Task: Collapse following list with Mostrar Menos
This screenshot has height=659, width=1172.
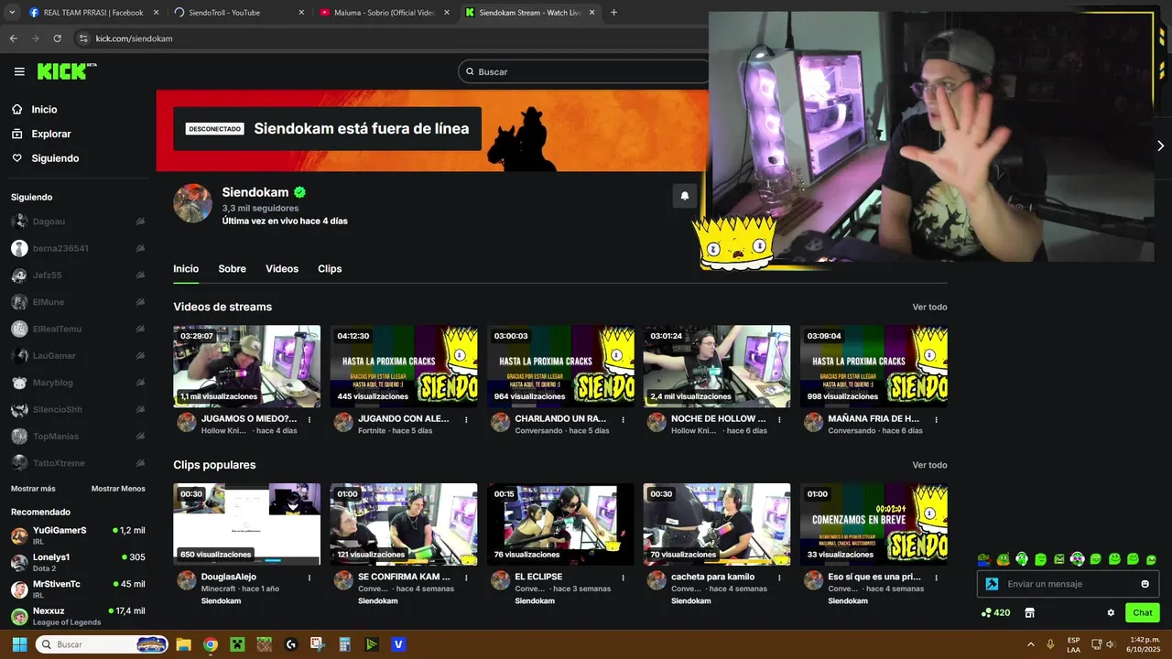Action: click(x=118, y=489)
